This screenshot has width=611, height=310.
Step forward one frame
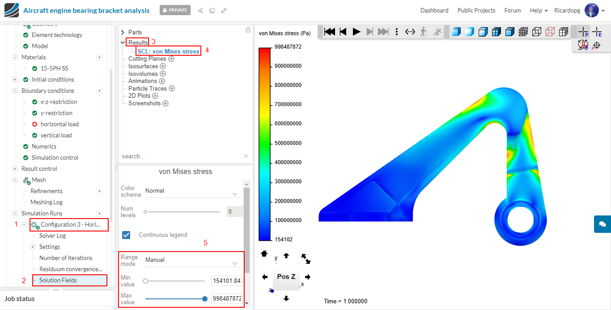click(x=369, y=32)
